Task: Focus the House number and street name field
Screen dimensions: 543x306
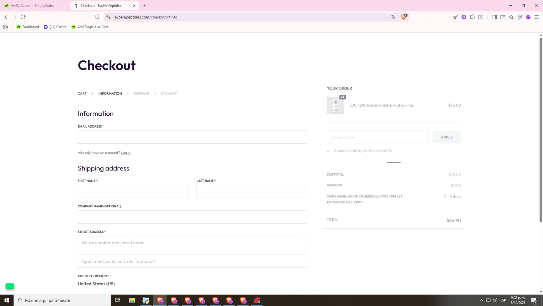Action: click(x=192, y=243)
